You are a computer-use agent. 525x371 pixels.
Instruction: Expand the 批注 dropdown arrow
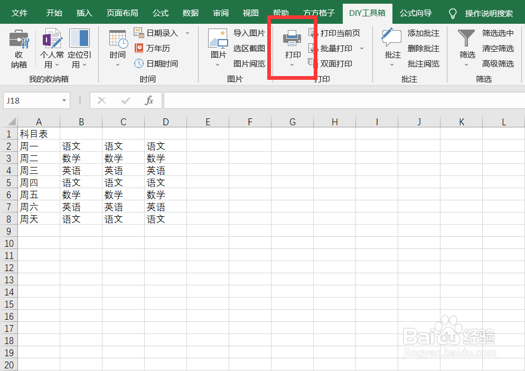[392, 64]
